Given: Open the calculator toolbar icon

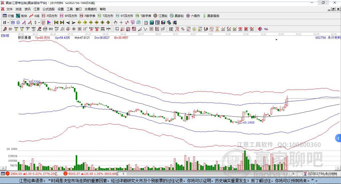Looking at the screenshot, I should point(152,23).
